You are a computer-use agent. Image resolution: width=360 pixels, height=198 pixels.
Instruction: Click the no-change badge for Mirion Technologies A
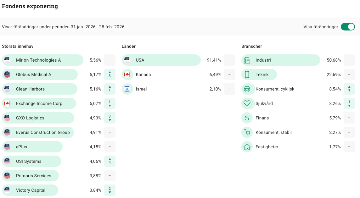[x=110, y=60]
